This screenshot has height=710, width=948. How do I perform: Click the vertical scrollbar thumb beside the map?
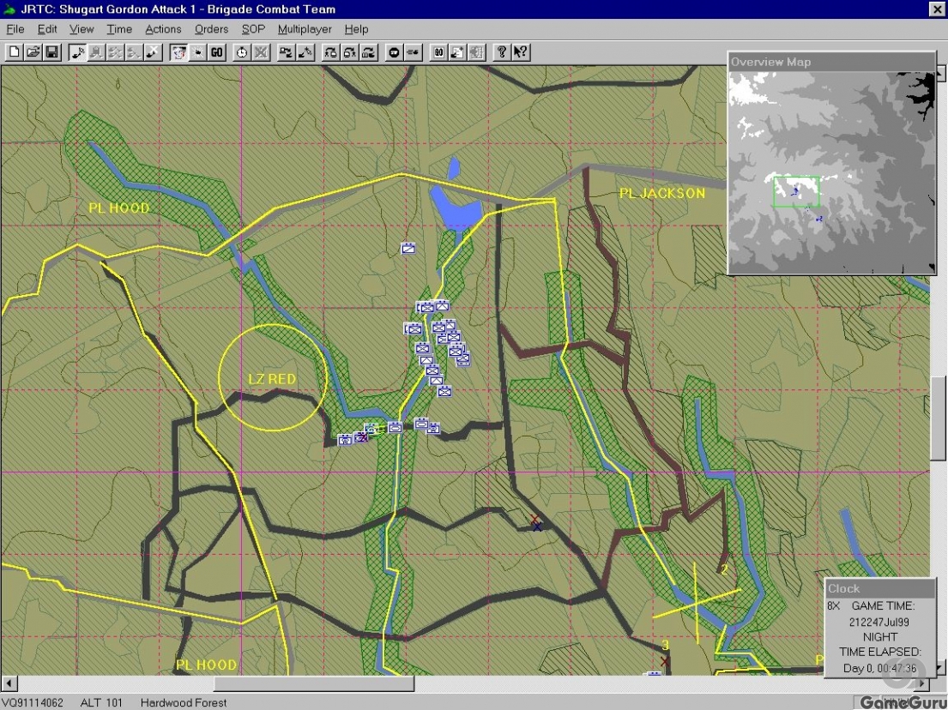[939, 418]
